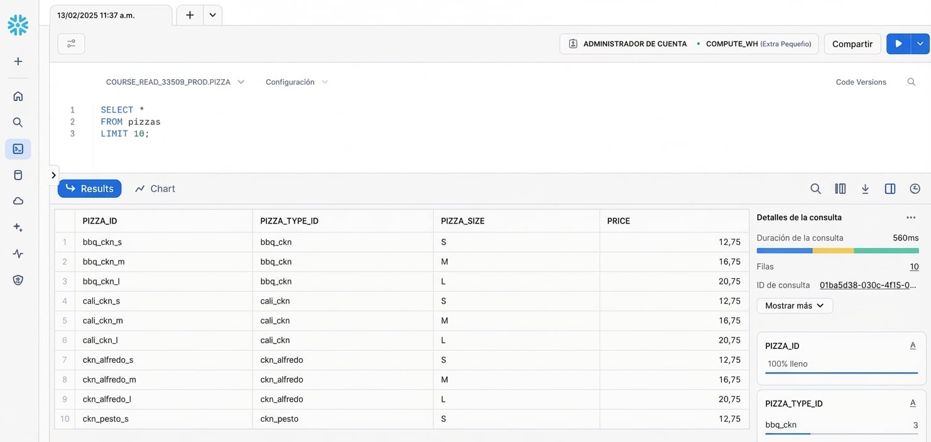This screenshot has width=931, height=442.
Task: Click the PIZZA_SIZE column header
Action: coord(516,221)
